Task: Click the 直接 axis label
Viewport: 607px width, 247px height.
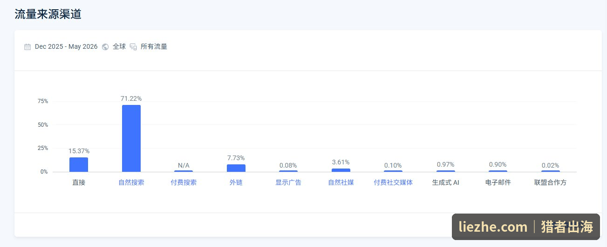Action: tap(79, 182)
